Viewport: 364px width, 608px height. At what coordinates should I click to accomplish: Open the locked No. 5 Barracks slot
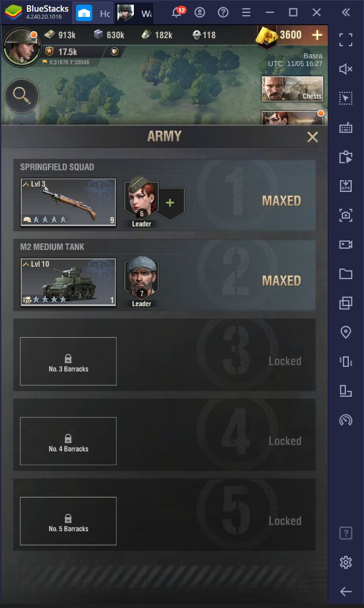pyautogui.click(x=68, y=521)
